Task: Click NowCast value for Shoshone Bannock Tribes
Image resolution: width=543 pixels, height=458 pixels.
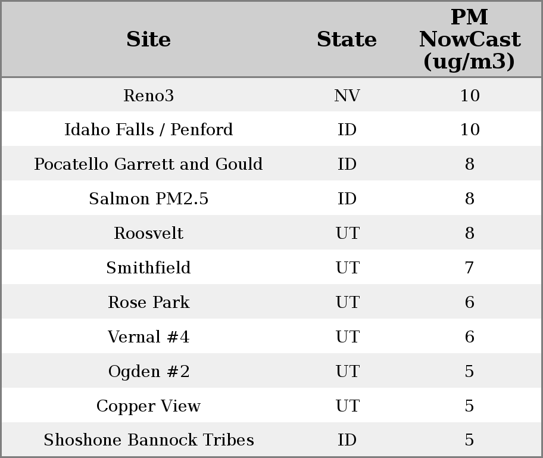Action: [x=469, y=440]
